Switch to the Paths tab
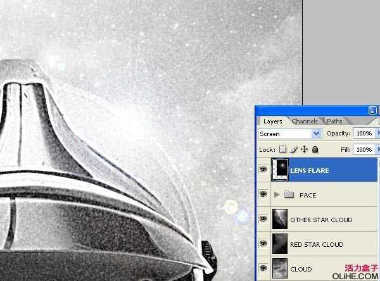The image size is (380, 281). [334, 121]
